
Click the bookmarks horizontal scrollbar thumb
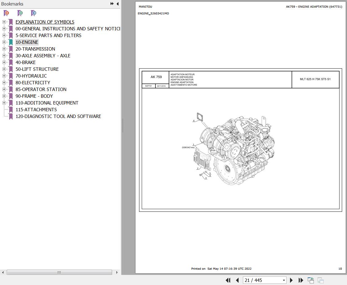[59, 272]
